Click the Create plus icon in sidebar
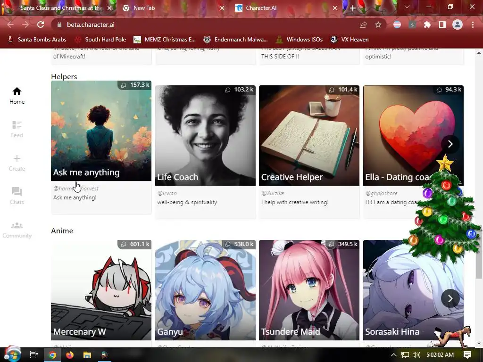 tap(17, 158)
